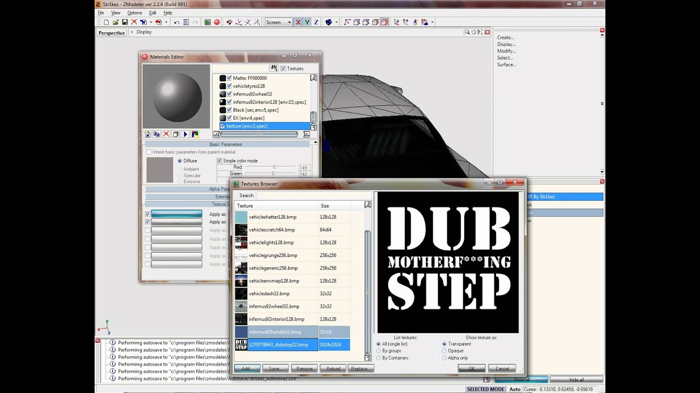The height and width of the screenshot is (393, 700).
Task: Click Replace button in Textures Browser
Action: 360,368
